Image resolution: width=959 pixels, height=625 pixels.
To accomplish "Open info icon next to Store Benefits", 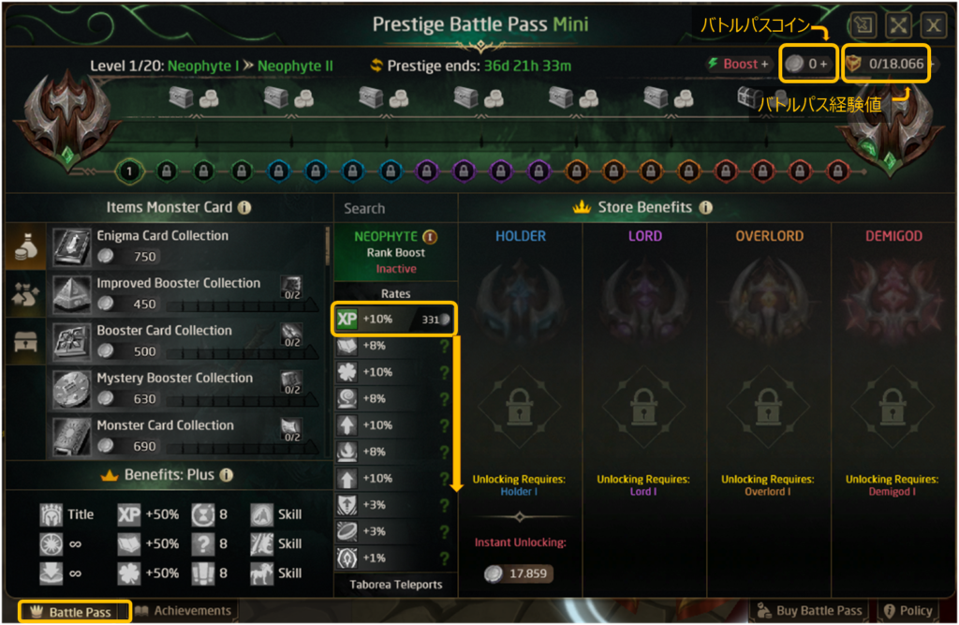I will pos(705,207).
